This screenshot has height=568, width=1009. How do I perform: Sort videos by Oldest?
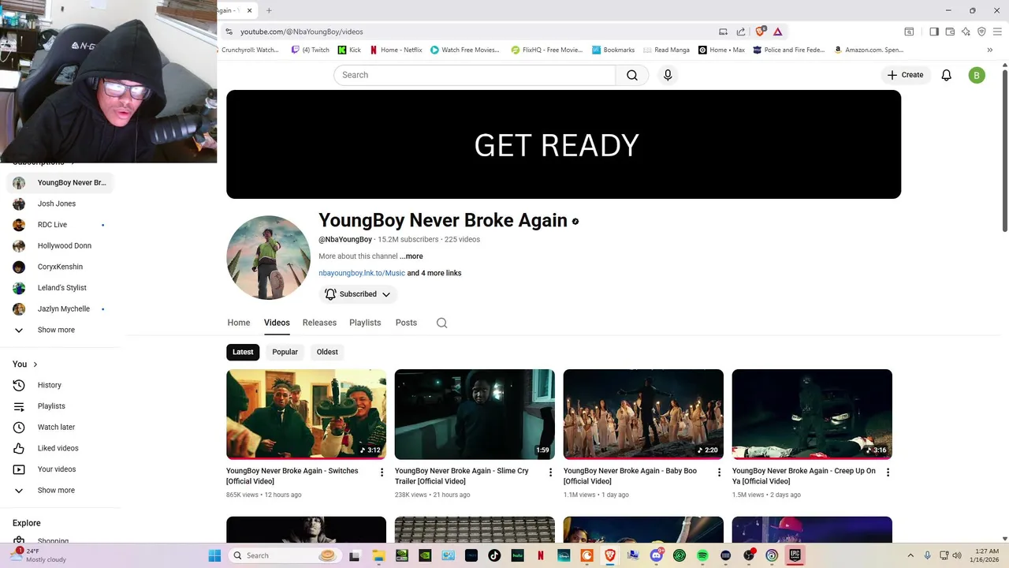pos(327,352)
